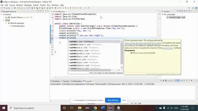Collapse Umbrellaa class in Outline

[x=163, y=14]
